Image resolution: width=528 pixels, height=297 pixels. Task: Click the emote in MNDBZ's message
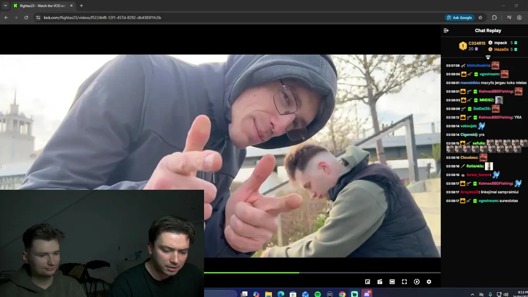click(x=499, y=100)
